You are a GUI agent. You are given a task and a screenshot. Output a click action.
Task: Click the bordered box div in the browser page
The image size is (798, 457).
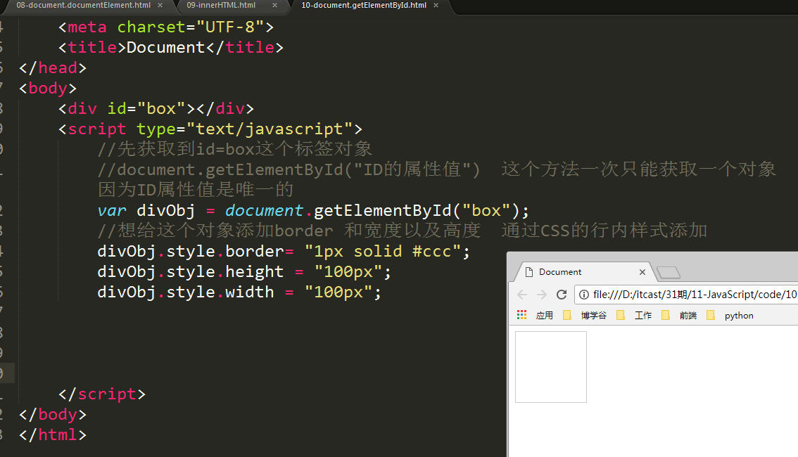(x=551, y=367)
